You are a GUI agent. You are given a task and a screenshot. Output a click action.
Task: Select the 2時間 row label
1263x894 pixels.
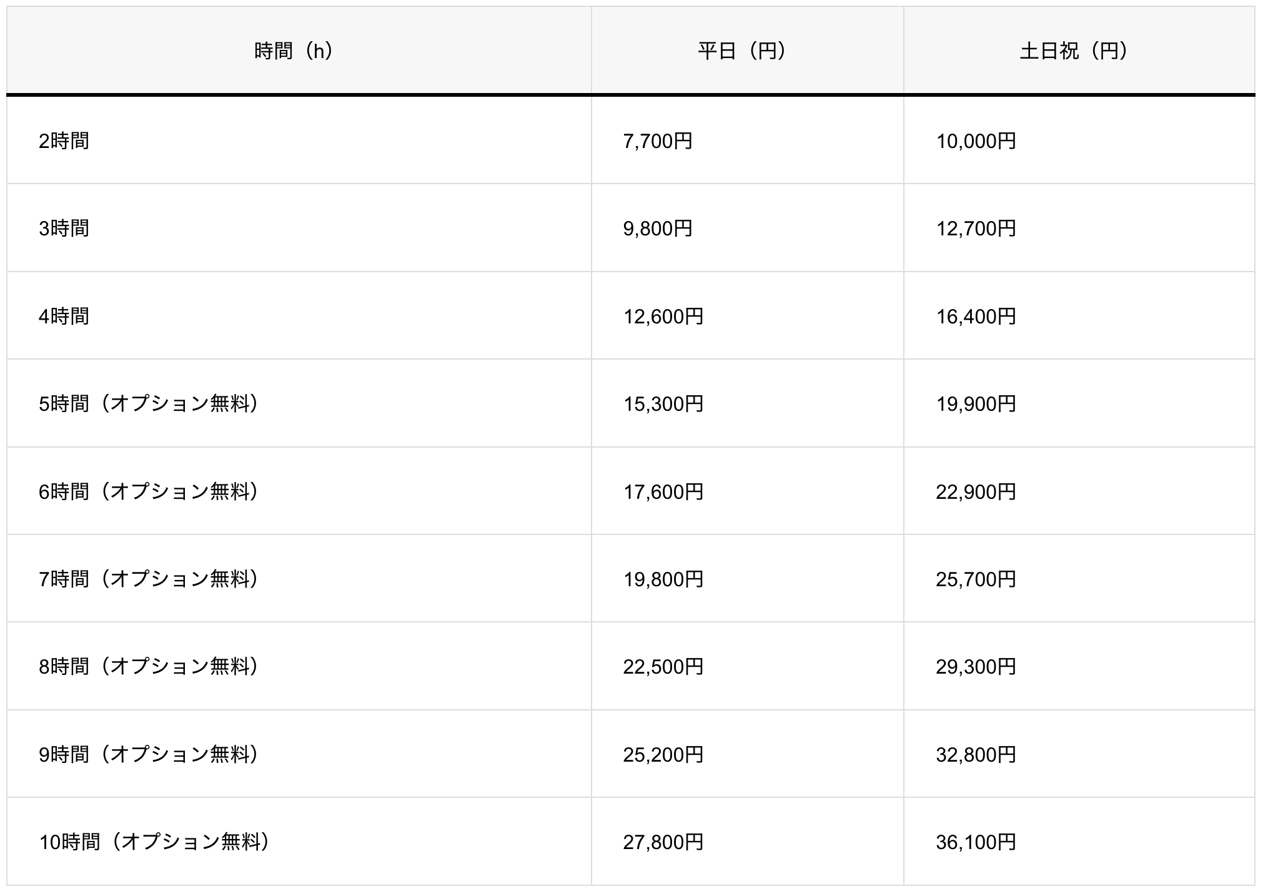tap(64, 141)
